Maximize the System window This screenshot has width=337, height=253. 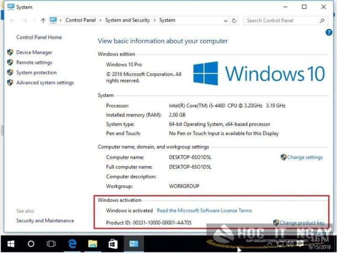click(x=304, y=7)
